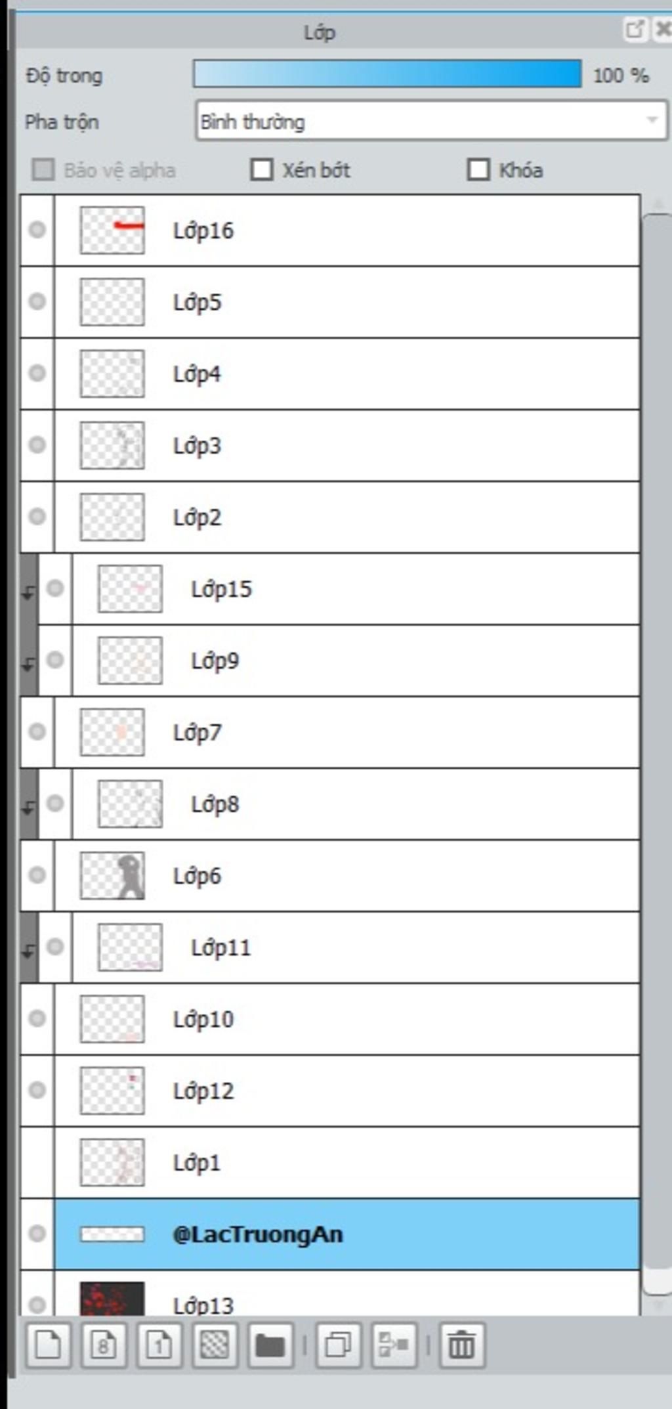The image size is (672, 1409).
Task: Delete the selected layer with trash icon
Action: click(462, 1345)
